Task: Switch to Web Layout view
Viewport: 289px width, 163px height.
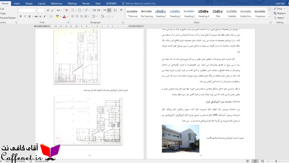Action: [262, 161]
